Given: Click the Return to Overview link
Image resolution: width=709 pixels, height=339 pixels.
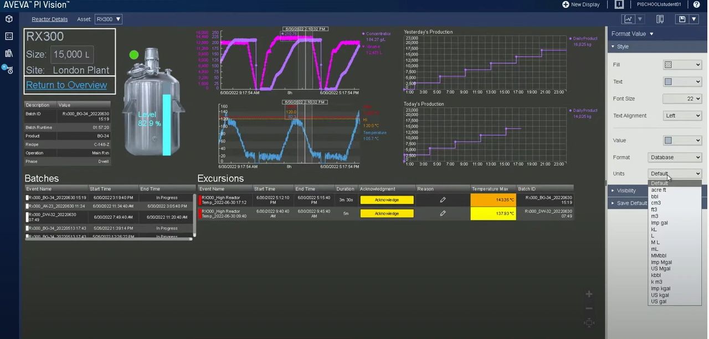Looking at the screenshot, I should [66, 85].
